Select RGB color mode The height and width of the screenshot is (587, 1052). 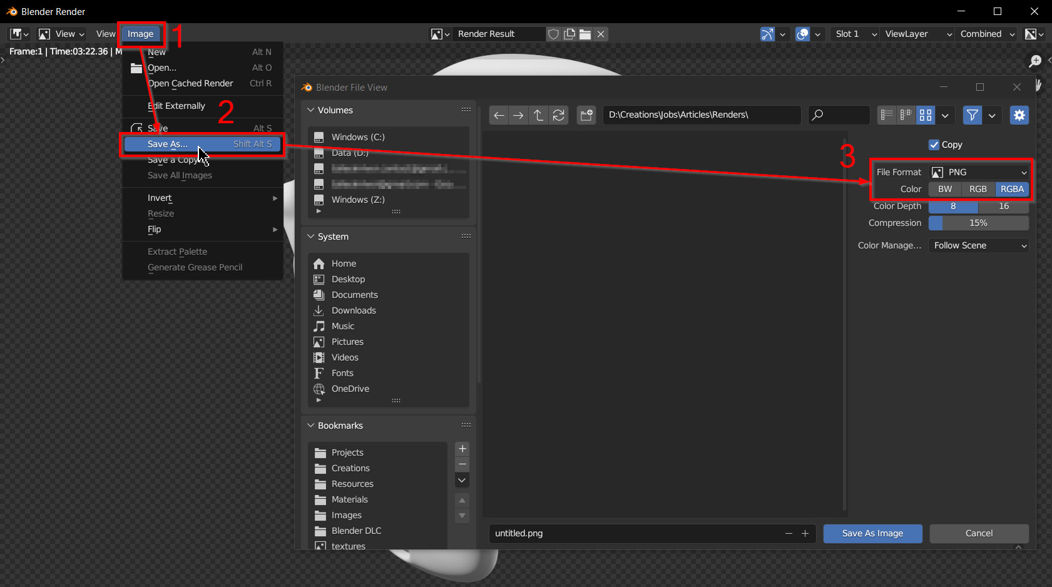coord(978,189)
